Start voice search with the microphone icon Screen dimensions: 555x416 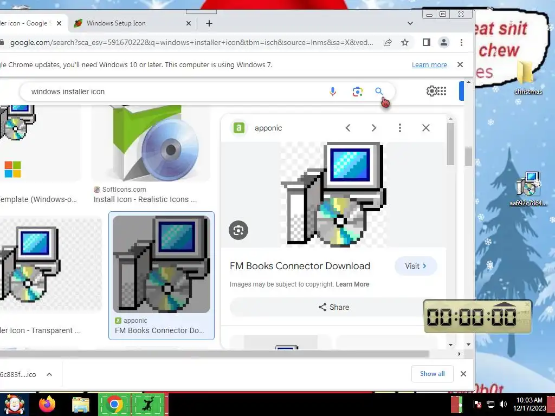[x=332, y=92]
